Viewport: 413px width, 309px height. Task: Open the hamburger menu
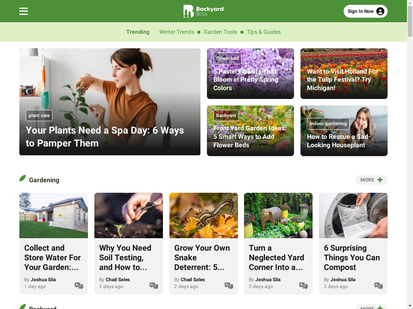23,11
